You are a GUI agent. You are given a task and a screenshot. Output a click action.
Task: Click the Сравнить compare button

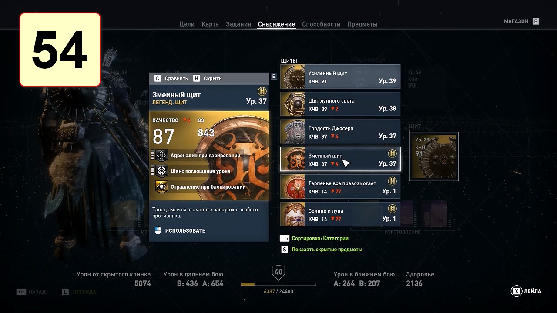click(x=171, y=78)
